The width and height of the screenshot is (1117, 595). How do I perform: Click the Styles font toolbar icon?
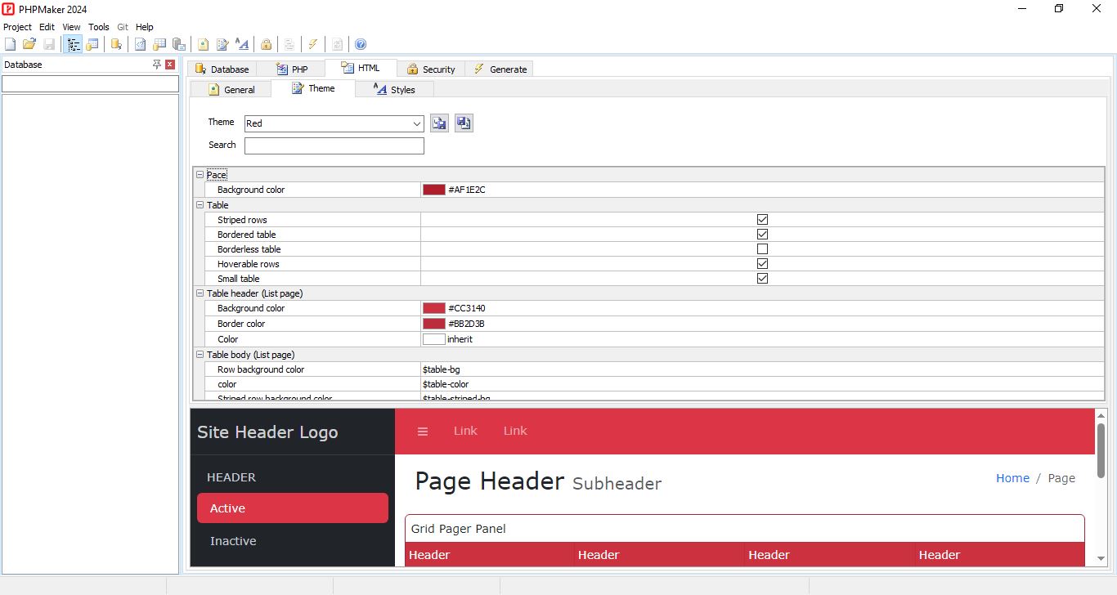point(242,44)
